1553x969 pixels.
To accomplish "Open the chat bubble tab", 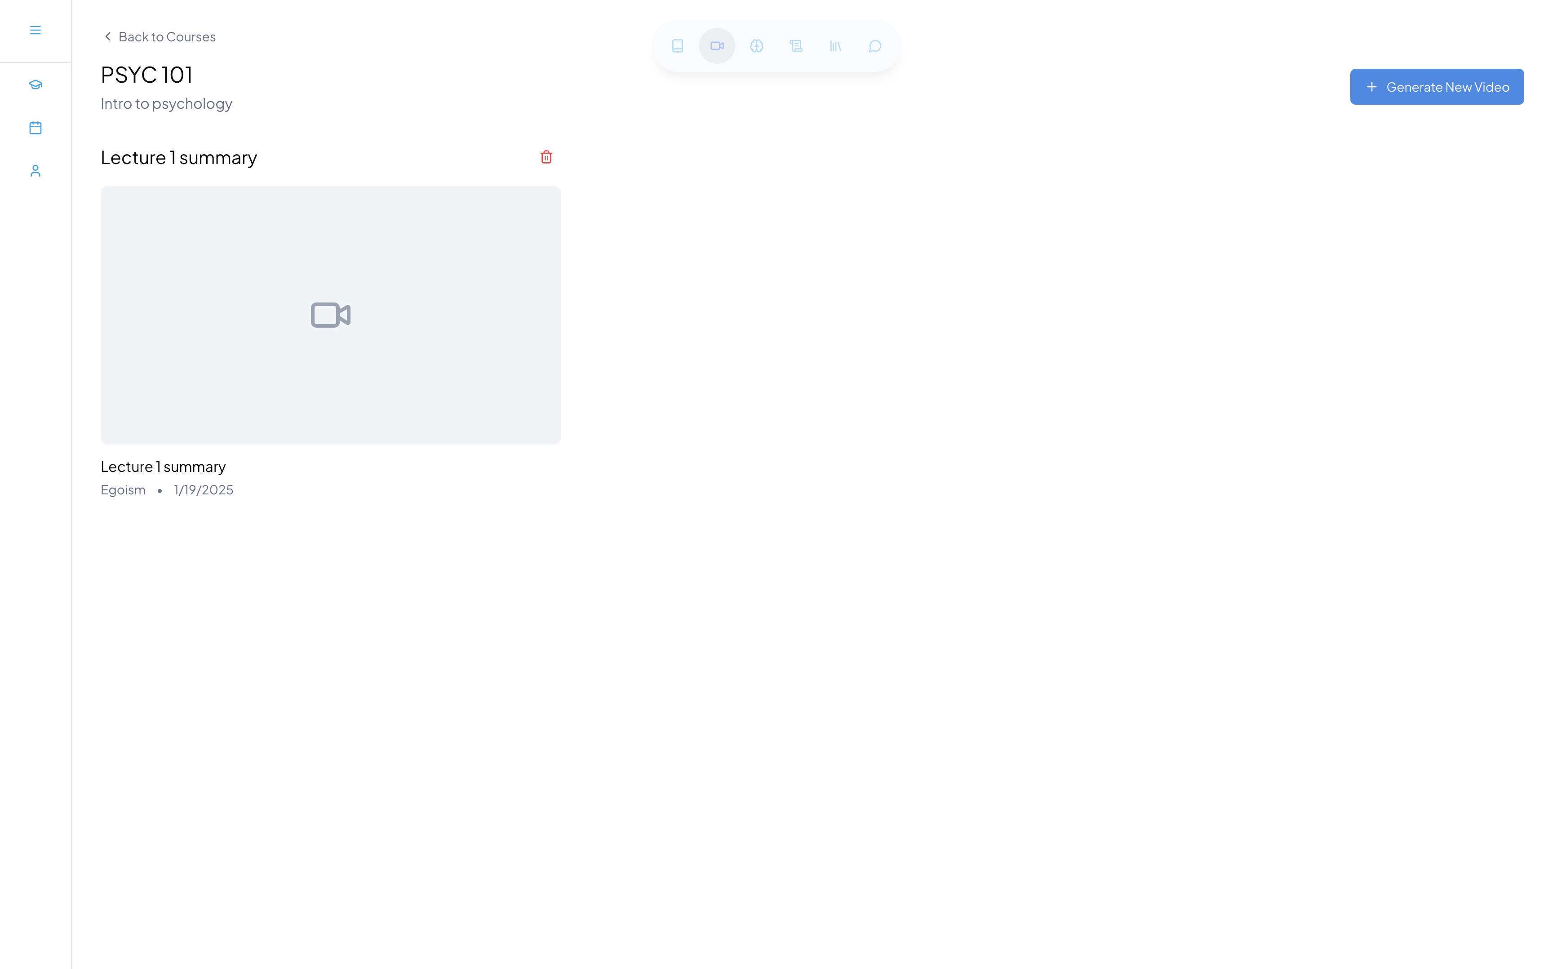I will click(x=875, y=46).
